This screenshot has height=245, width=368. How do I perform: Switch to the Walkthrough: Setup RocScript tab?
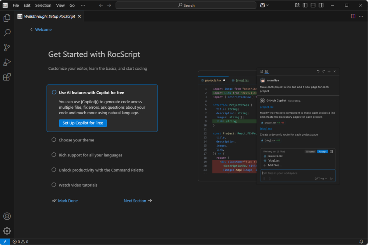click(48, 16)
